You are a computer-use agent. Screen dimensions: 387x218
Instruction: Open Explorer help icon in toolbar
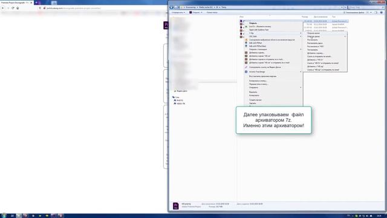(382, 12)
